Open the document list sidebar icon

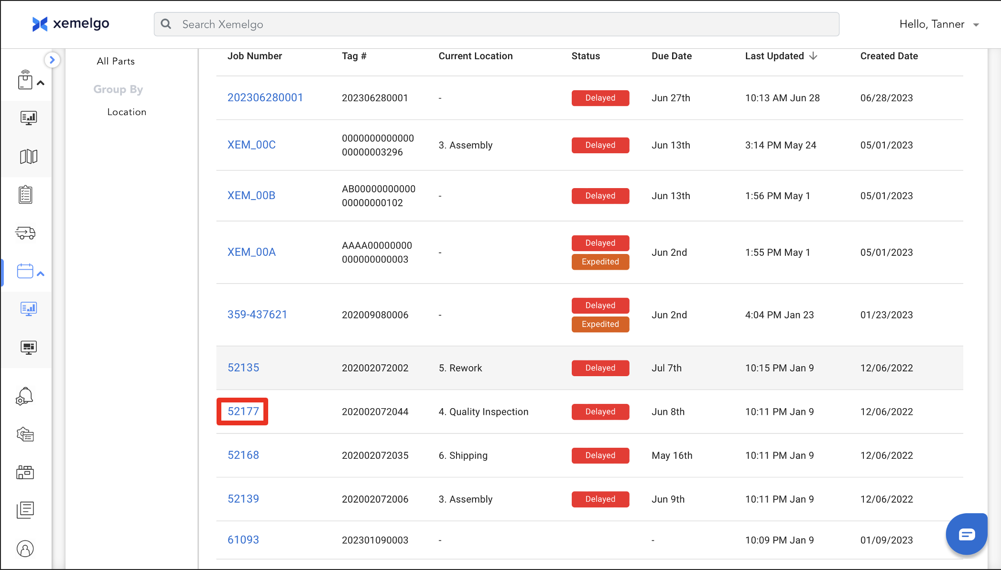[25, 510]
